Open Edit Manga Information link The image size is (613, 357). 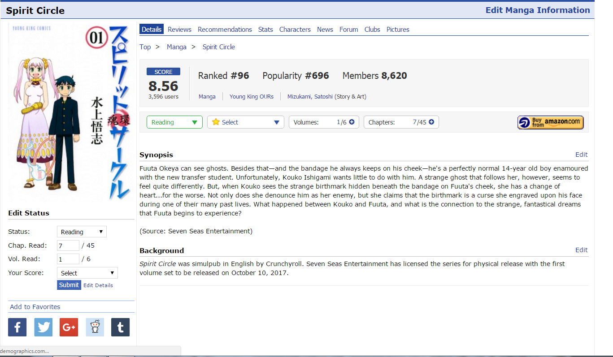point(538,10)
